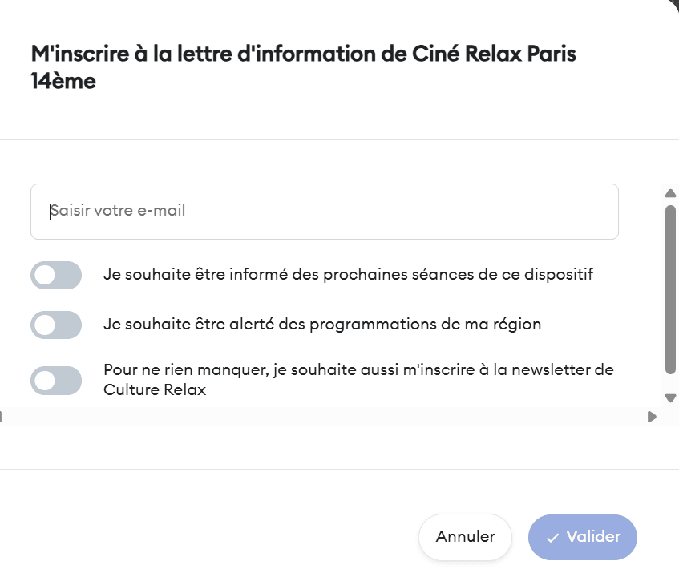
Task: Click the vertical scrollbar down arrow
Action: click(671, 397)
